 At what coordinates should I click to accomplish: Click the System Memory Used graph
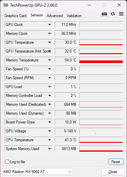pyautogui.click(x=101, y=149)
